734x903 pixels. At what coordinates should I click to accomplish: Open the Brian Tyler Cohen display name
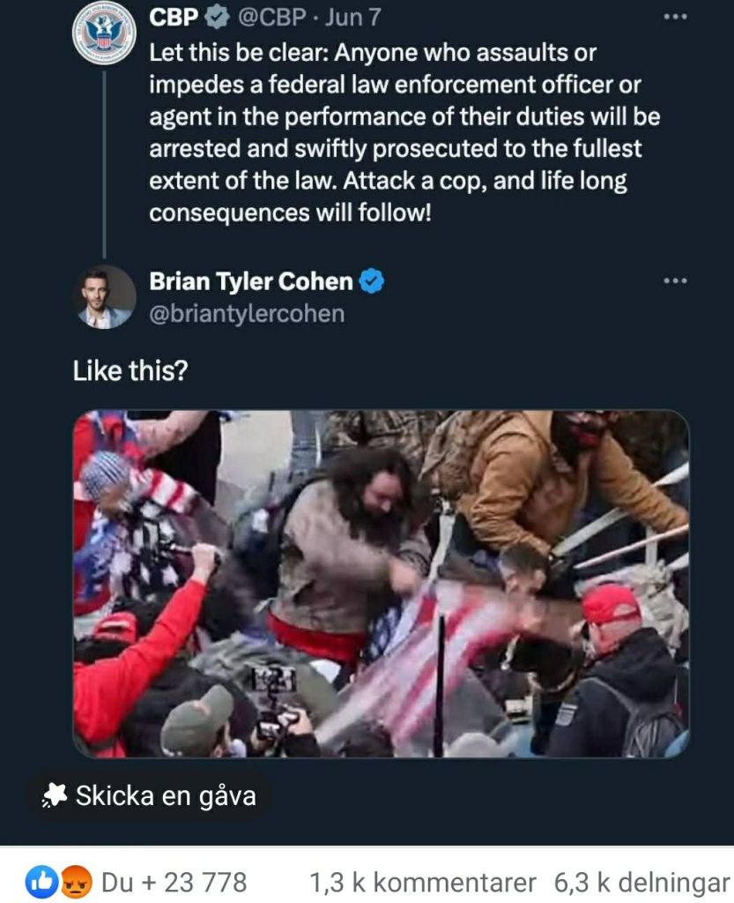pos(251,281)
